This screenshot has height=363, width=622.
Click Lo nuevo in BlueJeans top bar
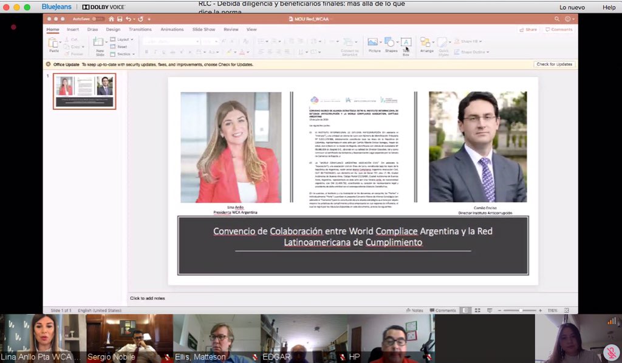572,7
